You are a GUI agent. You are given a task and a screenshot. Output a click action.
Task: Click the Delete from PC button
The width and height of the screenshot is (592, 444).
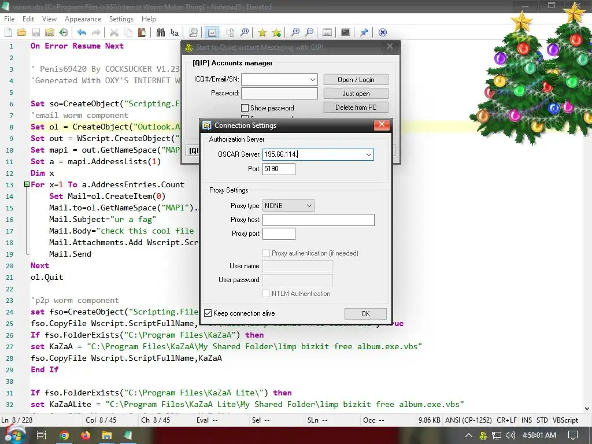tap(356, 108)
